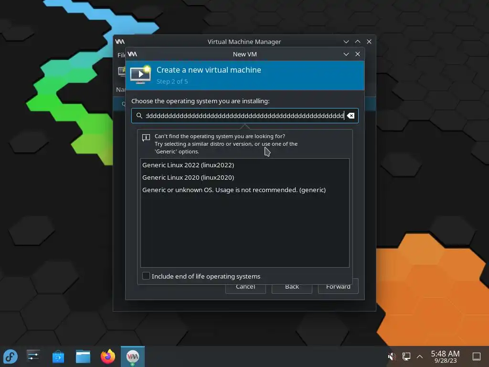Enable Include end of life operating systems

[146, 276]
